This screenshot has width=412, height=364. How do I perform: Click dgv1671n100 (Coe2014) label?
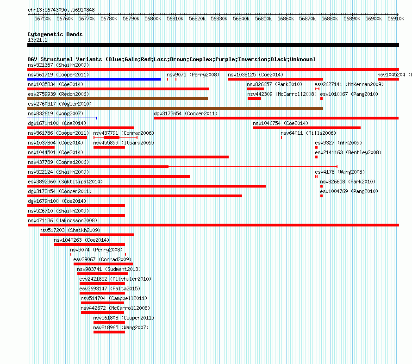click(x=57, y=123)
